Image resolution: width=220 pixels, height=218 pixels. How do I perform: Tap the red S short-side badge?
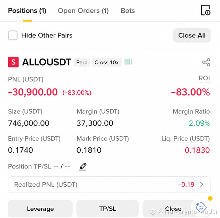(13, 62)
